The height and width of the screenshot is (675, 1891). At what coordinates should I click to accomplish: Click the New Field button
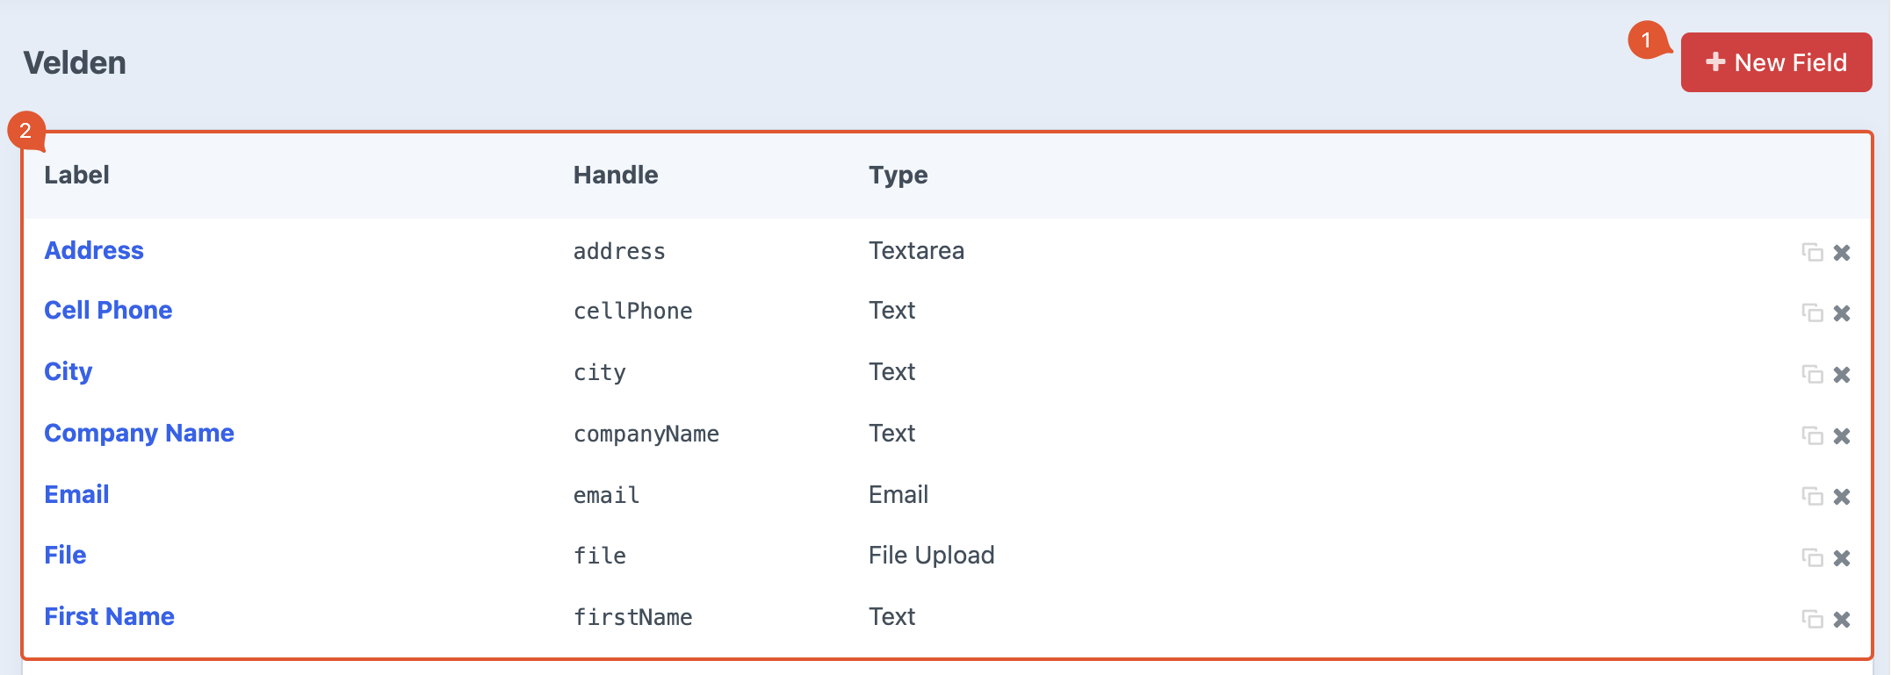pos(1775,62)
